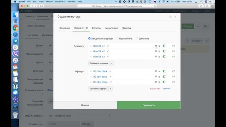Image resolution: width=226 pixels, height=127 pixels.
Task: Click the Добавить офферы button
Action: click(x=99, y=89)
